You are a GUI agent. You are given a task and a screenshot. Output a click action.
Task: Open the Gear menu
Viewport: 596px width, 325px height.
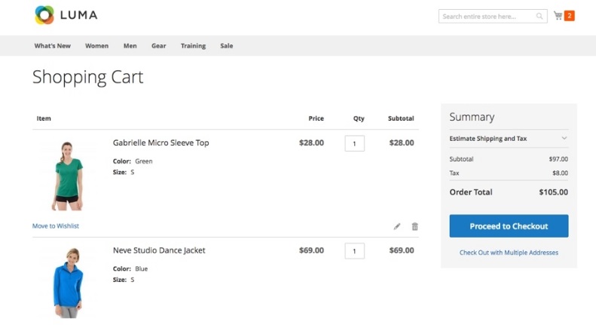click(158, 46)
